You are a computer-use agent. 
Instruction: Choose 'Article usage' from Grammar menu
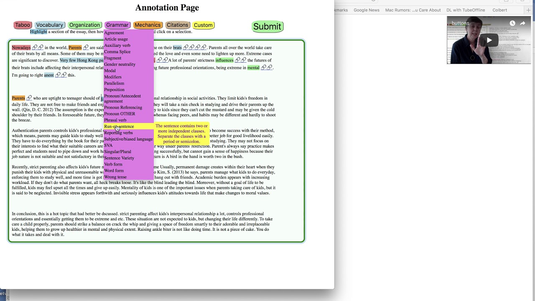[128, 39]
